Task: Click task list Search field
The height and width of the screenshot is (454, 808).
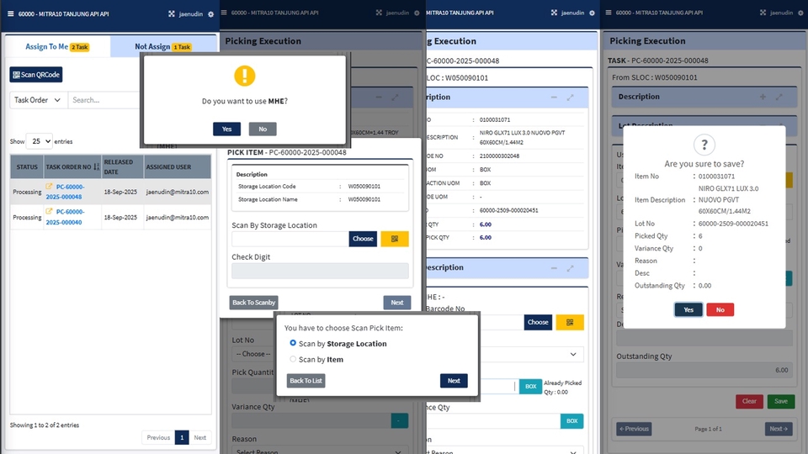Action: 104,100
